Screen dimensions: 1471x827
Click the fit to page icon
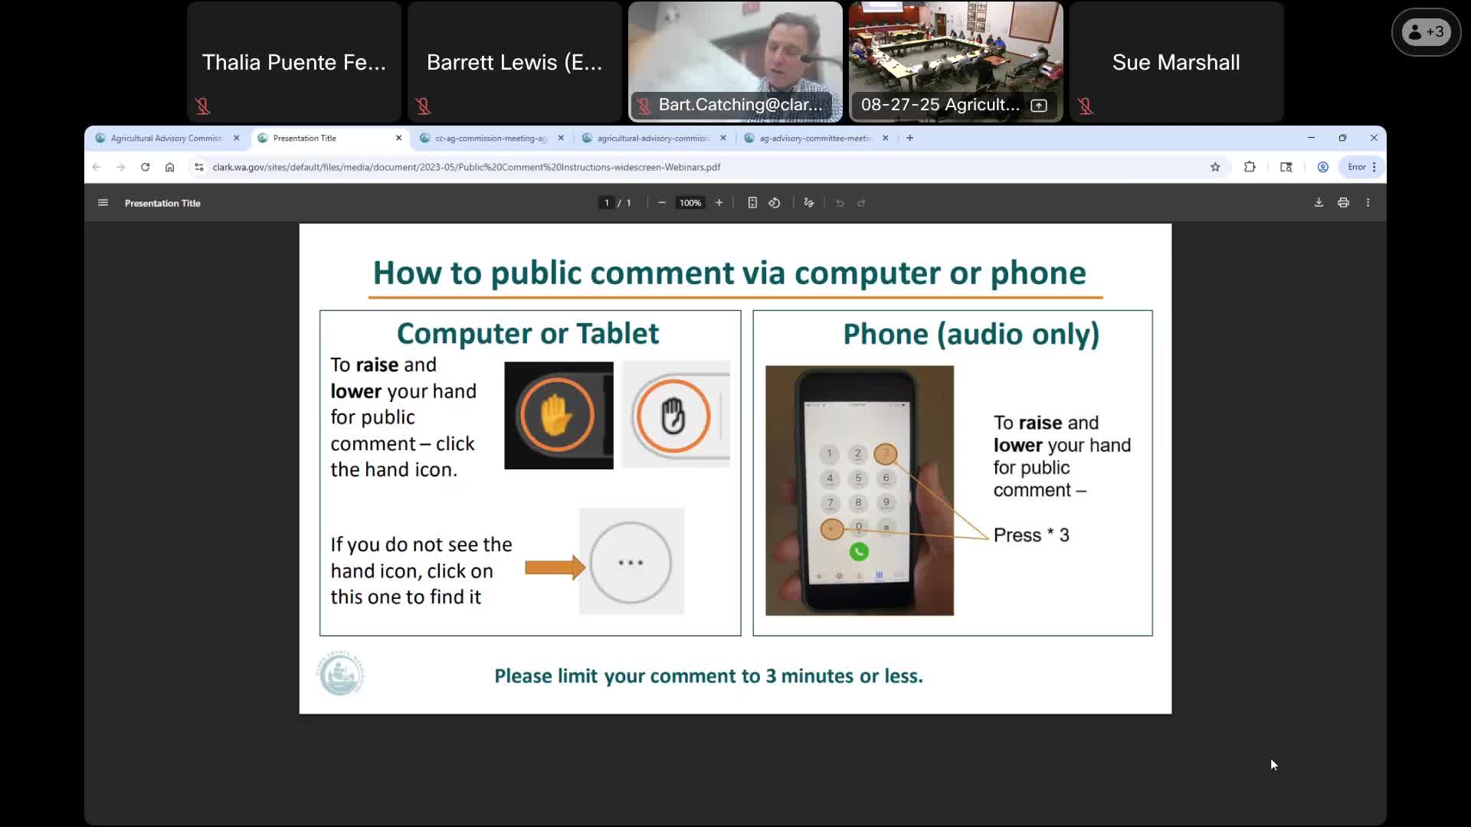752,203
